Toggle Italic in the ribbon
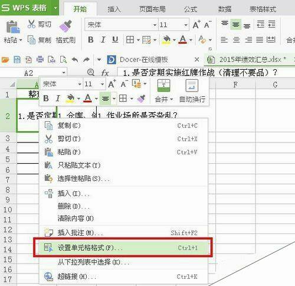The image size is (295, 286). (103, 40)
